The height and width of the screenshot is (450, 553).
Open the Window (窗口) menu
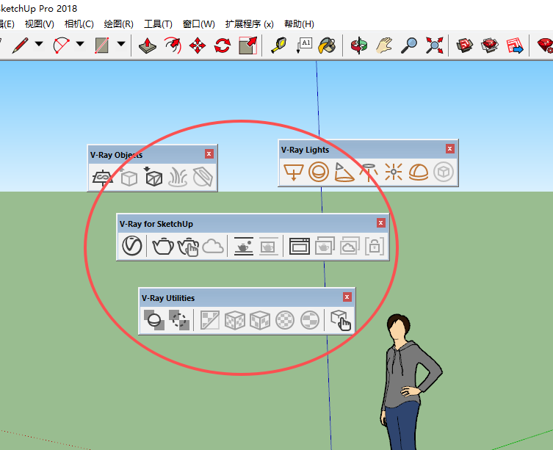[x=198, y=24]
